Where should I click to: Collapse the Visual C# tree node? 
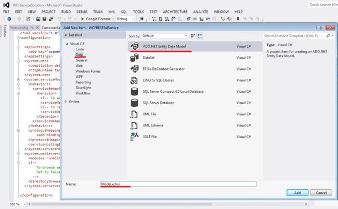[x=67, y=44]
